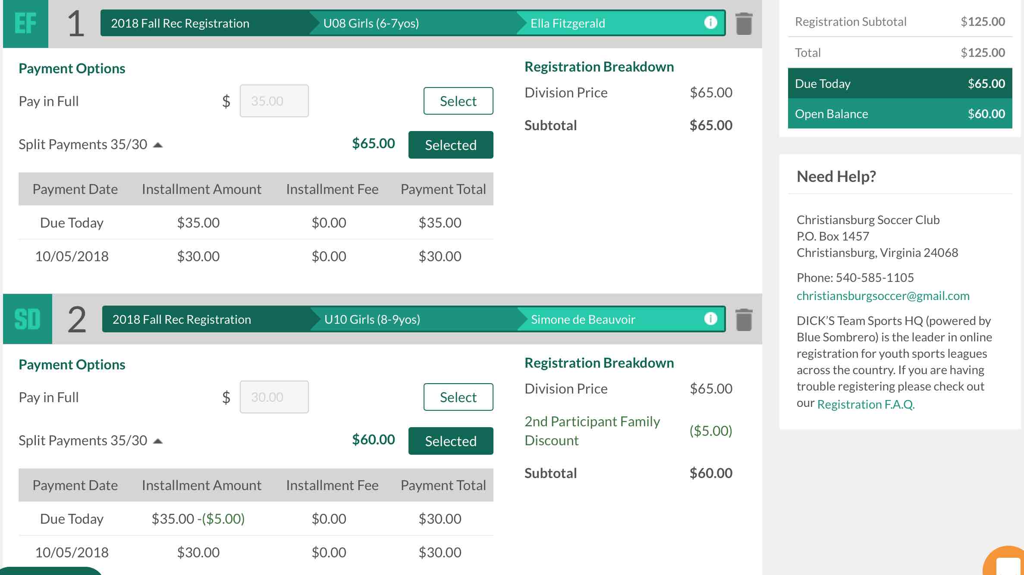Open christiansburgsoccer@gmail.com email link
1024x575 pixels.
(883, 296)
